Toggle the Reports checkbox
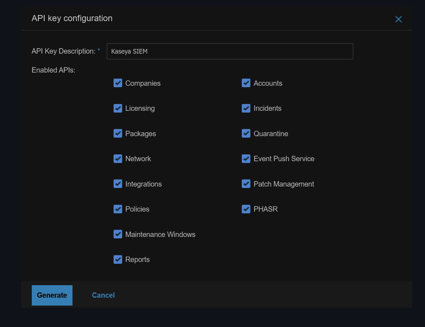The height and width of the screenshot is (327, 425). [117, 259]
